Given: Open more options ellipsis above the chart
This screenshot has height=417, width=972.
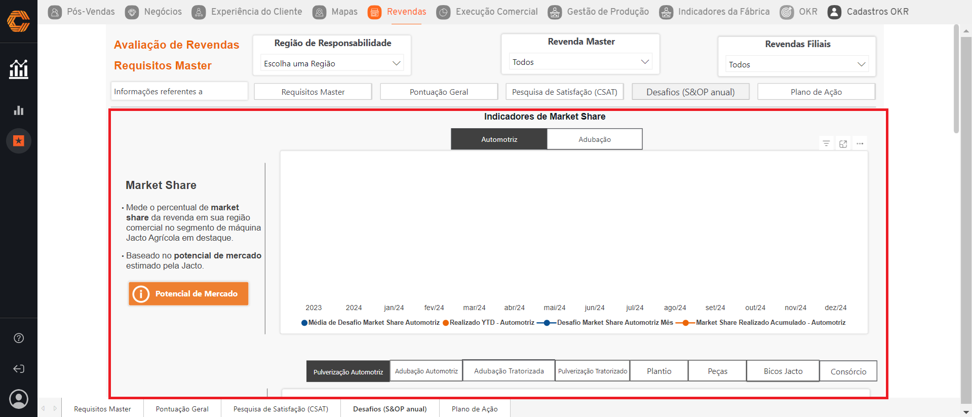Looking at the screenshot, I should click(860, 144).
